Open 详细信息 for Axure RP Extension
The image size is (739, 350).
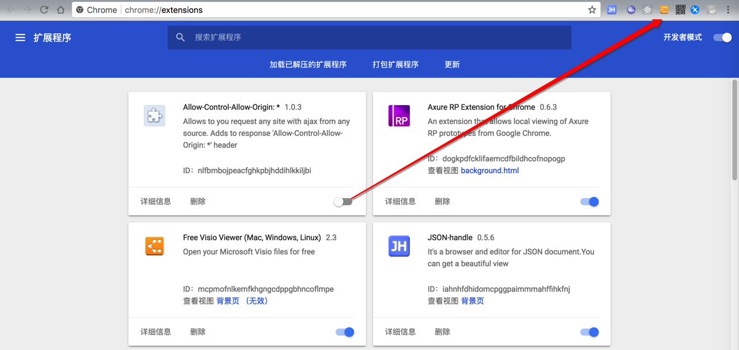[400, 202]
